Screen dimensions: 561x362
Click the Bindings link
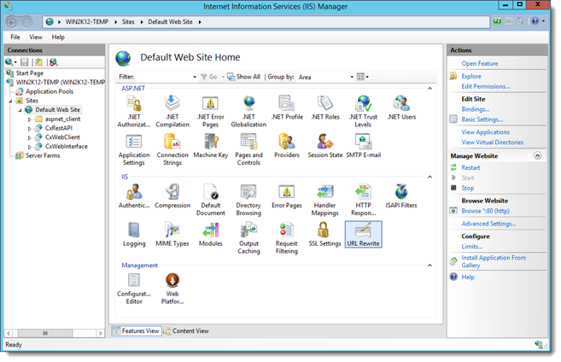(475, 109)
